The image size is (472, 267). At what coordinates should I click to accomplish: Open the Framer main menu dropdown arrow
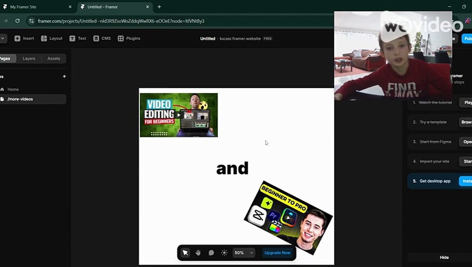pyautogui.click(x=2, y=38)
